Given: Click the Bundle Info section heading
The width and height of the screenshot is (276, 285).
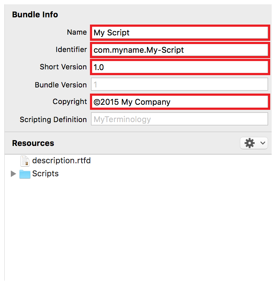Looking at the screenshot, I should coord(35,14).
